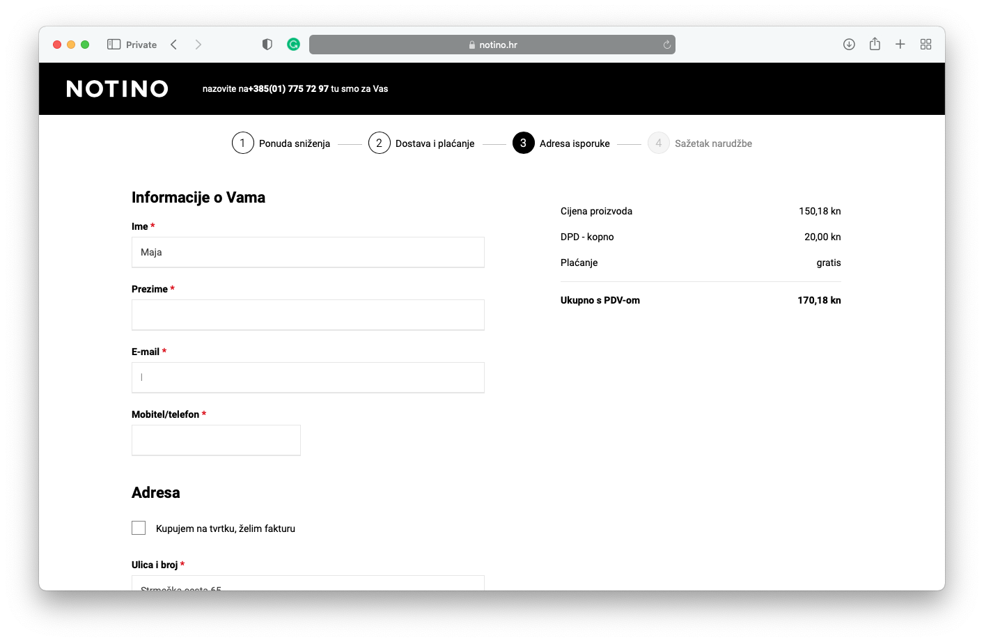Go to step 1 Ponuda sniženja
Screen dimensions: 984x642
tap(281, 143)
